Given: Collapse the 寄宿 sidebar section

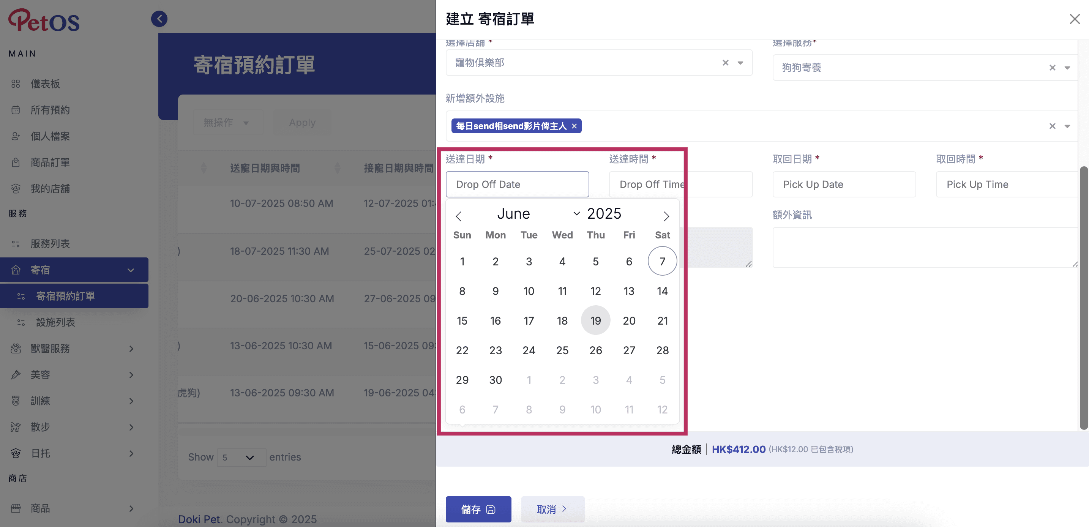Looking at the screenshot, I should click(x=74, y=270).
